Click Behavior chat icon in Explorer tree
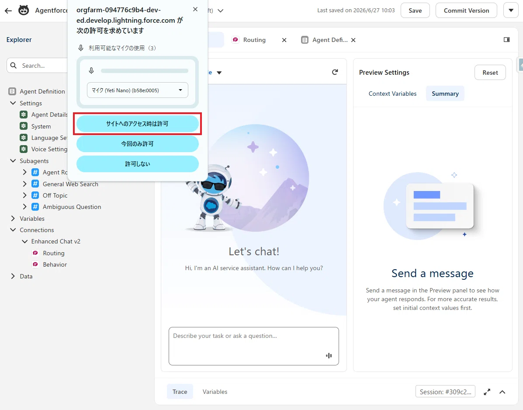Viewport: 523px width, 410px height. [x=35, y=264]
